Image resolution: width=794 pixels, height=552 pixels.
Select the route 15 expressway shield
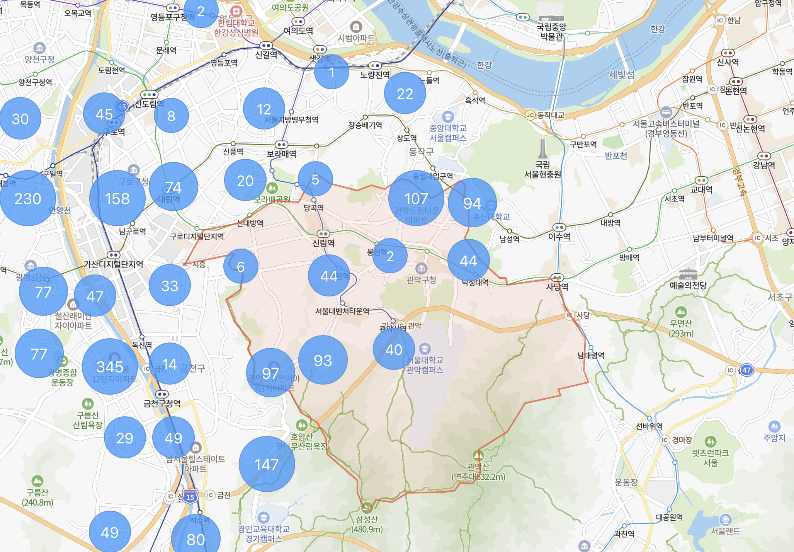click(x=190, y=497)
